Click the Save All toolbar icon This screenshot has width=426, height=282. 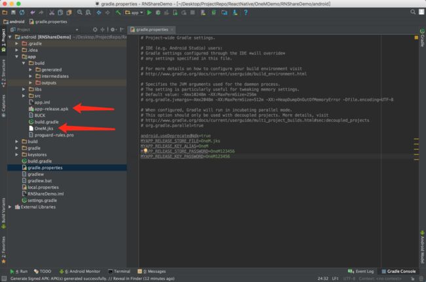point(13,12)
